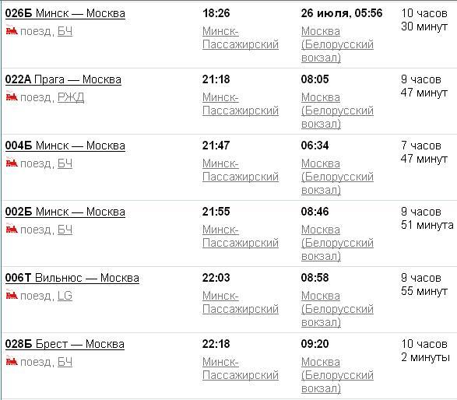Image resolution: width=457 pixels, height=400 pixels.
Task: Open Минск-Пассажирский station for the 22:03 departure
Action: point(241,303)
